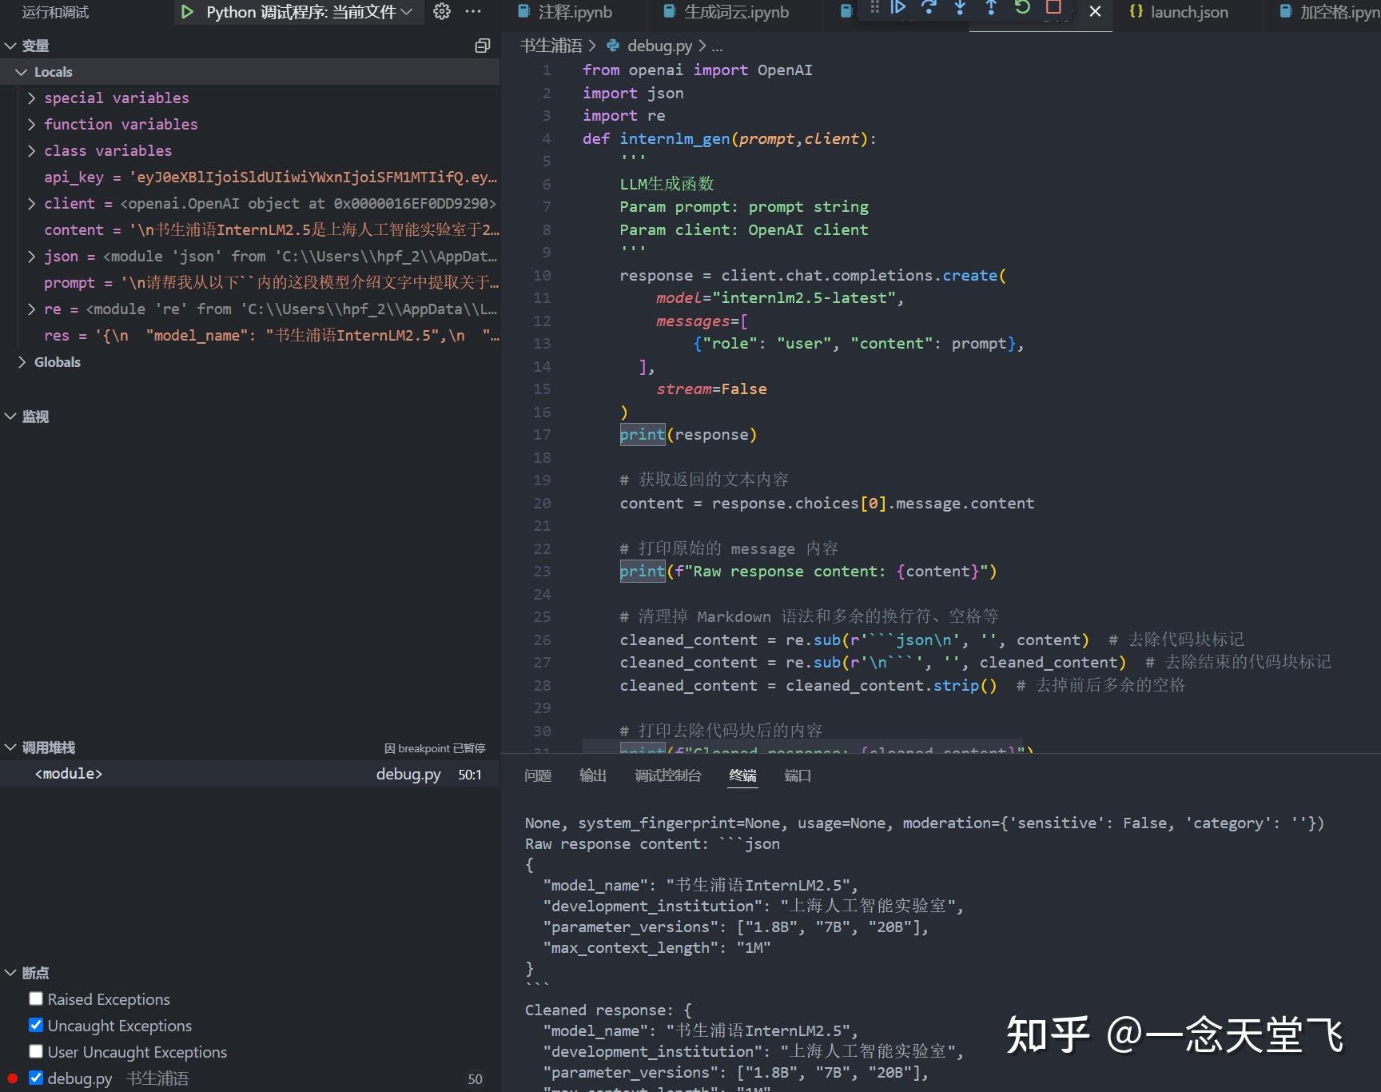Viewport: 1381px width, 1092px height.
Task: Open the launch.json tab
Action: 1188,12
